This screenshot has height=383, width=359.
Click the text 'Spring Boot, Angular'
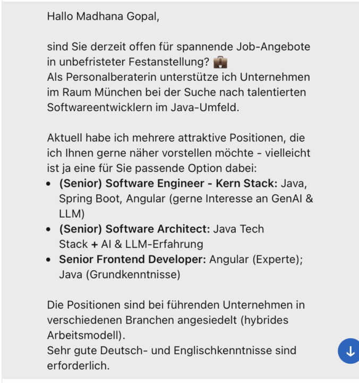tap(112, 198)
